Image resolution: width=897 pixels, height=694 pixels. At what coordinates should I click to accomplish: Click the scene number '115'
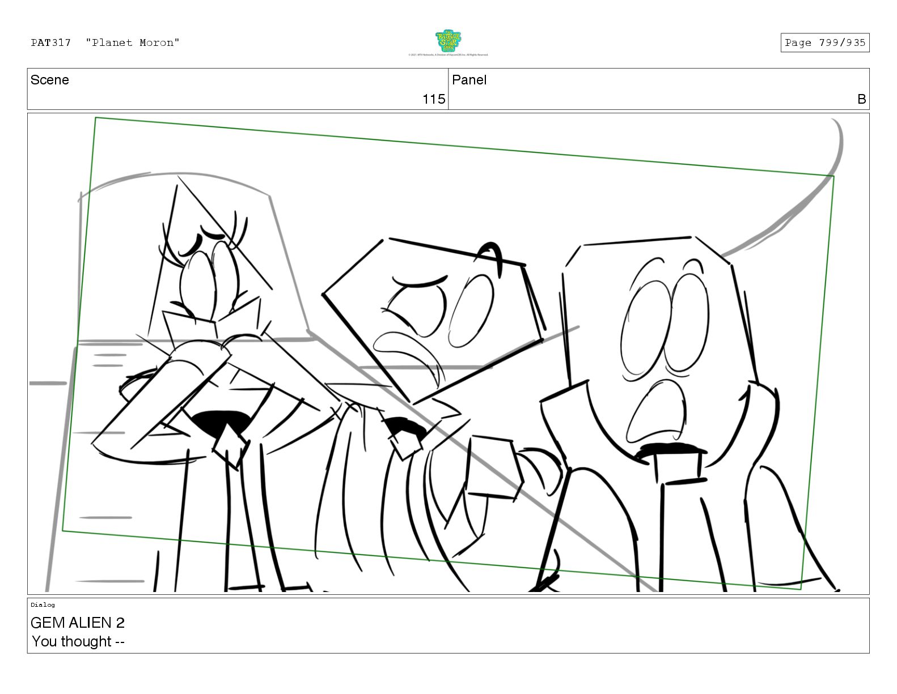click(x=434, y=99)
